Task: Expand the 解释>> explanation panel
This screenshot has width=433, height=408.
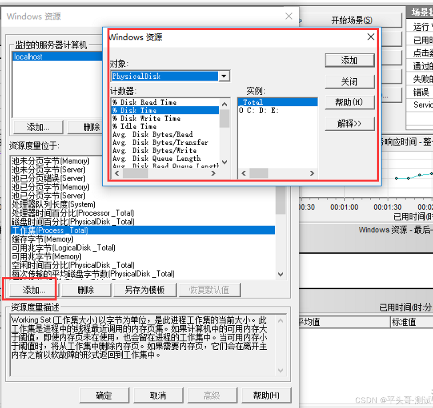Action: tap(349, 124)
